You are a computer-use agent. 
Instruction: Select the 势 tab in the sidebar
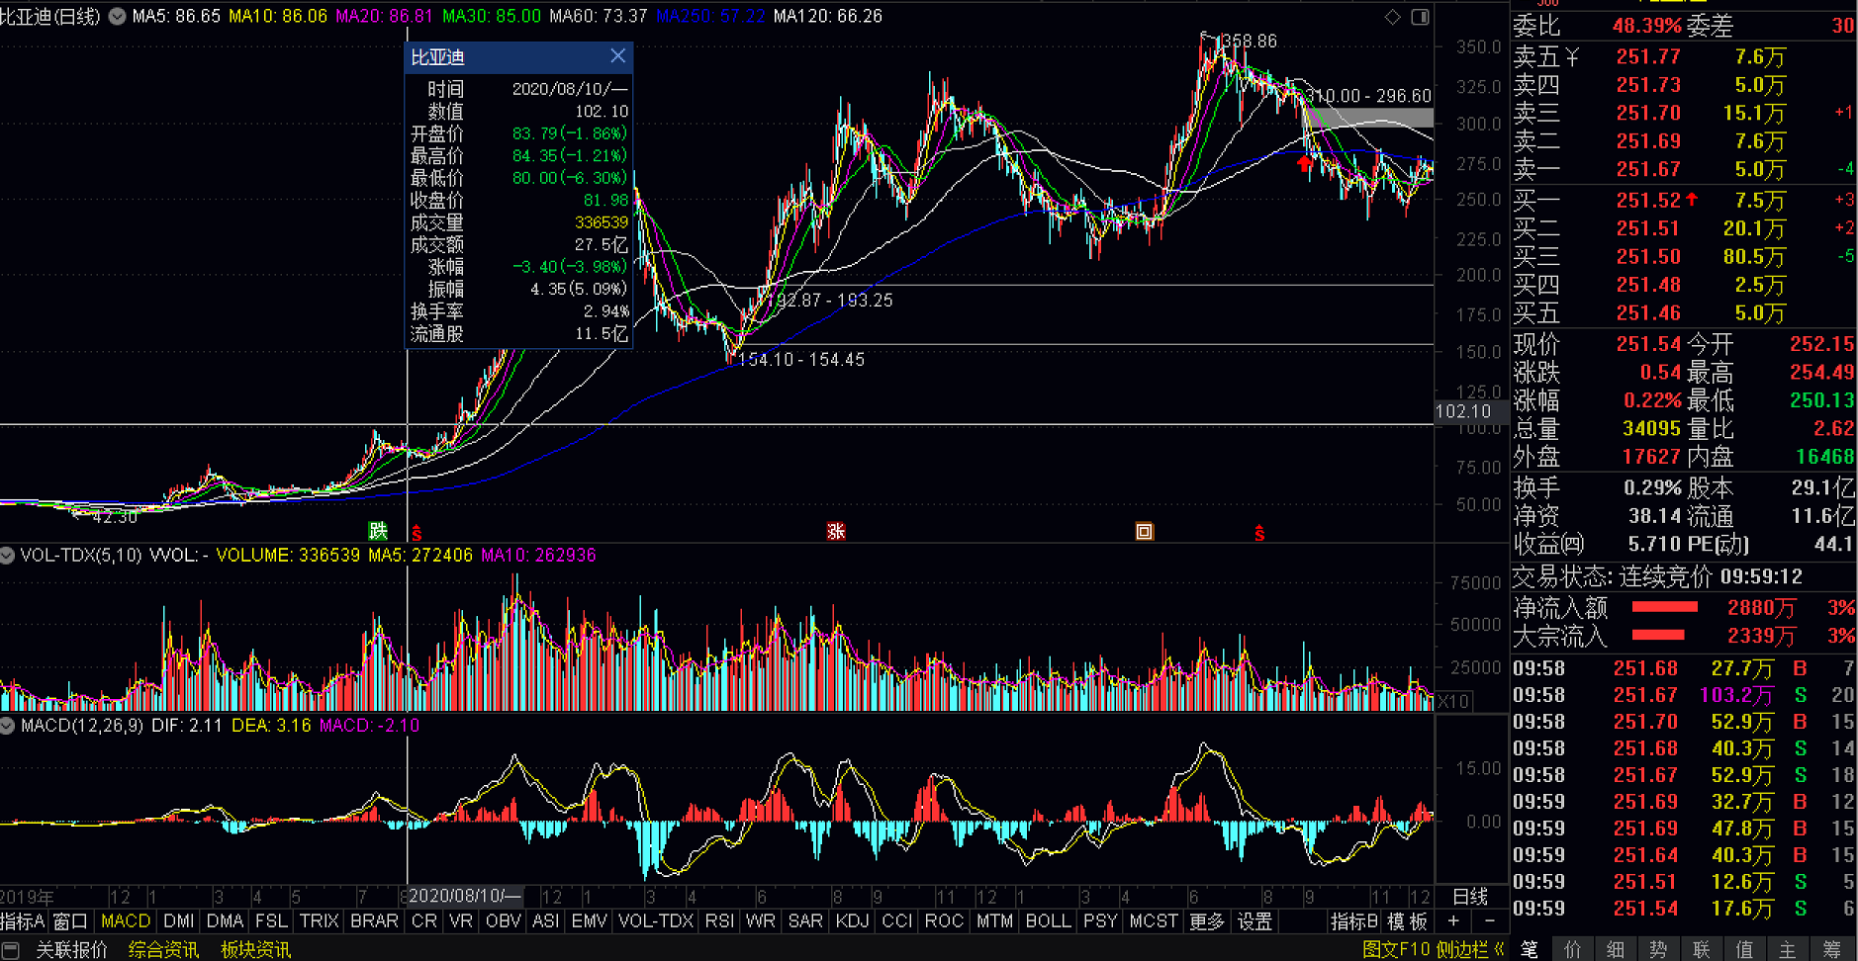pos(1658,950)
